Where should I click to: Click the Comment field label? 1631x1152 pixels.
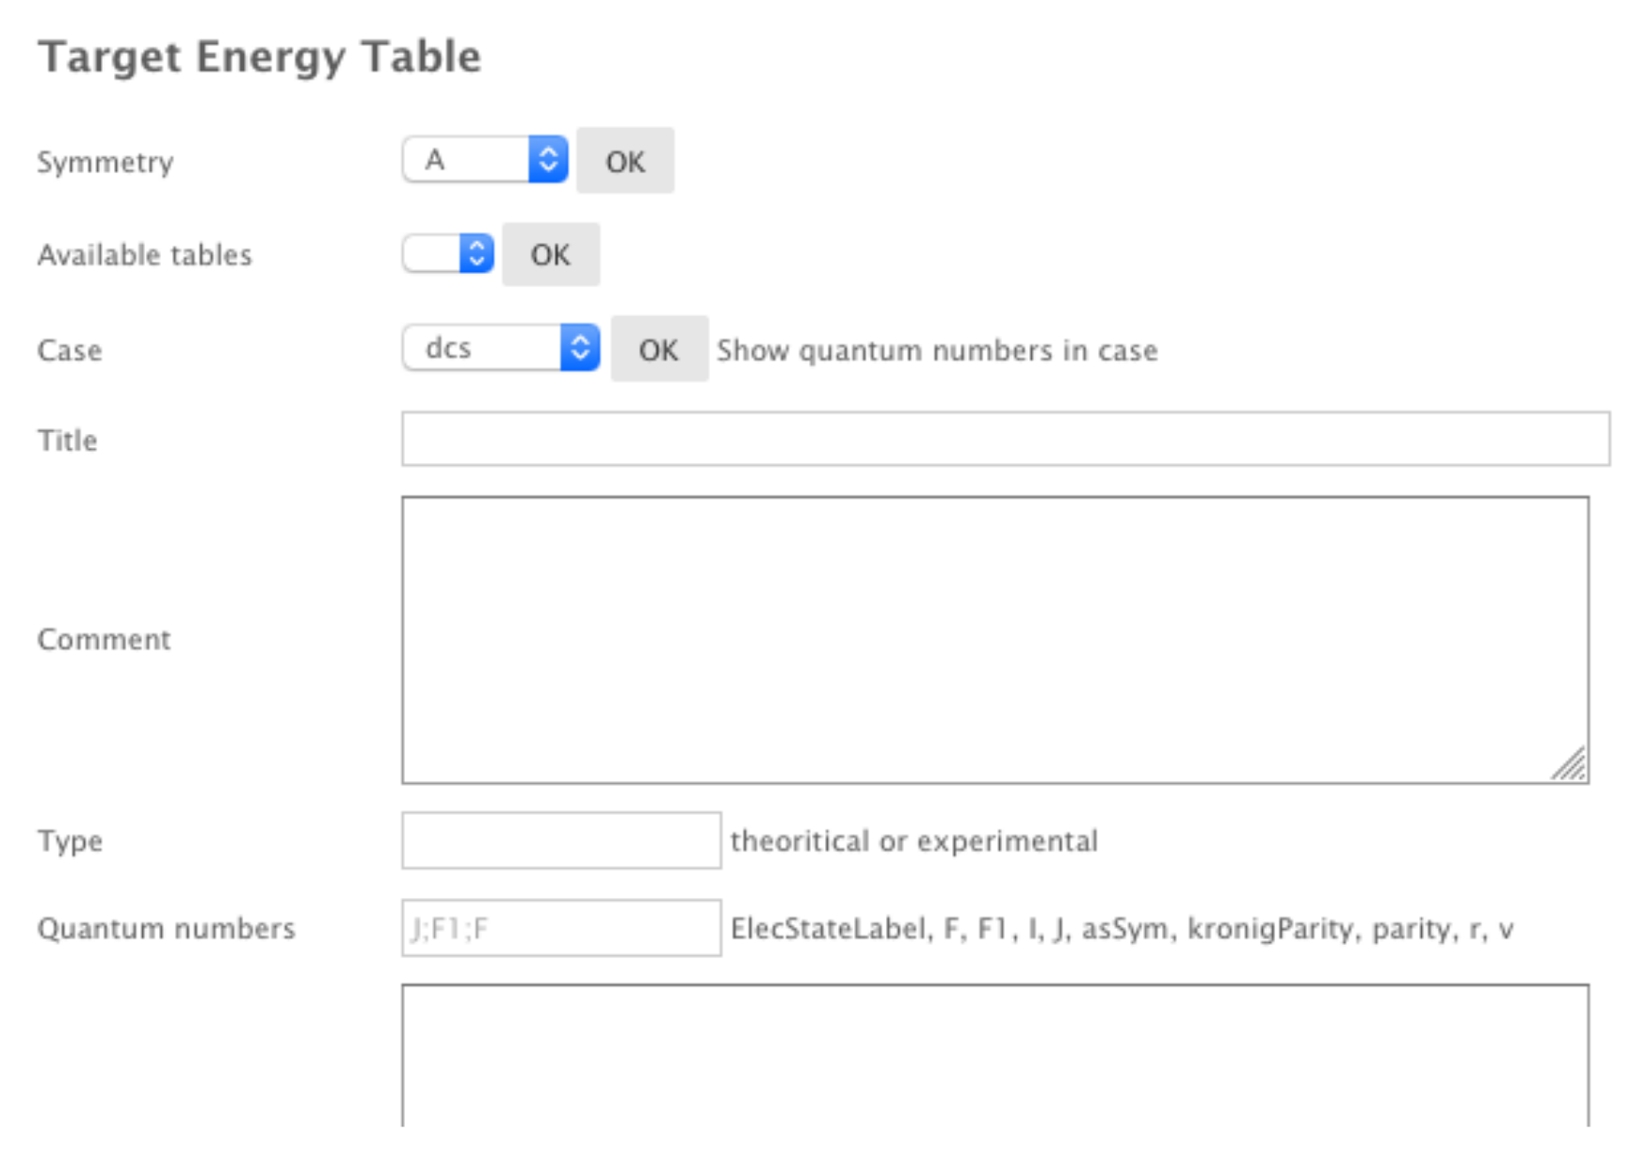[x=105, y=639]
